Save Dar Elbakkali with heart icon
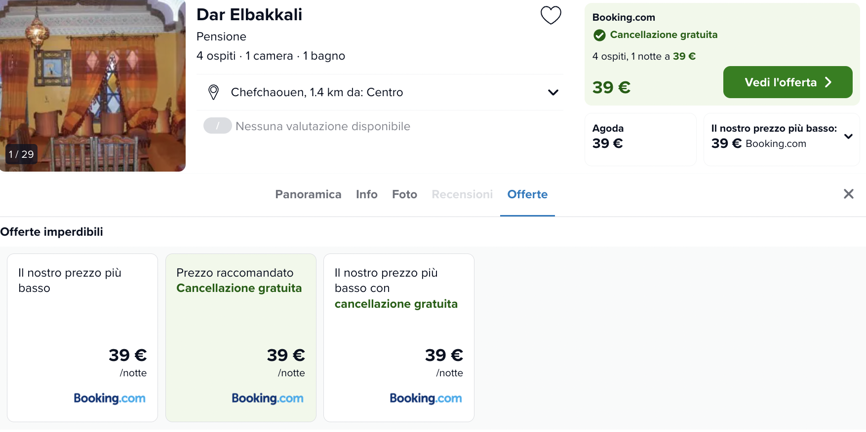866x432 pixels. (551, 15)
